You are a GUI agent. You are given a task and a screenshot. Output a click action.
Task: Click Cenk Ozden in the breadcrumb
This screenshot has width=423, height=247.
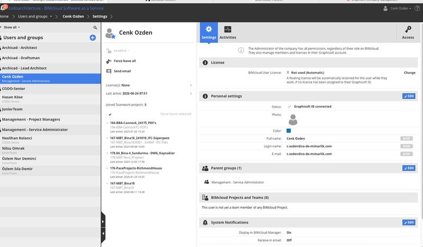click(73, 16)
